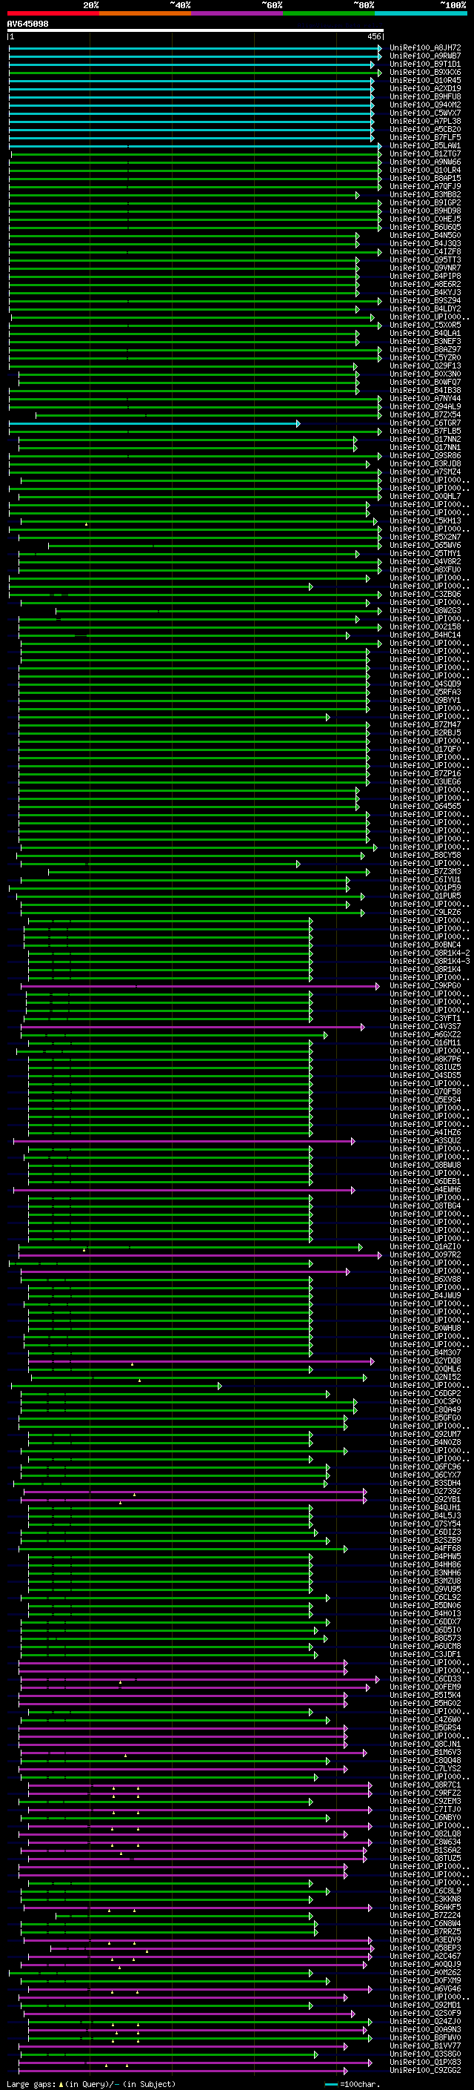Open hit UniRef100_A9RWB7
The width and height of the screenshot is (474, 2090).
click(425, 56)
